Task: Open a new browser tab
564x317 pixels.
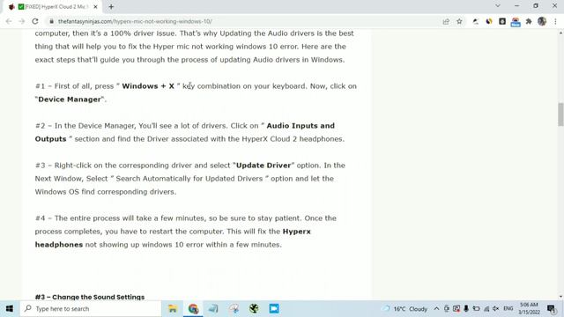Action: [x=111, y=7]
